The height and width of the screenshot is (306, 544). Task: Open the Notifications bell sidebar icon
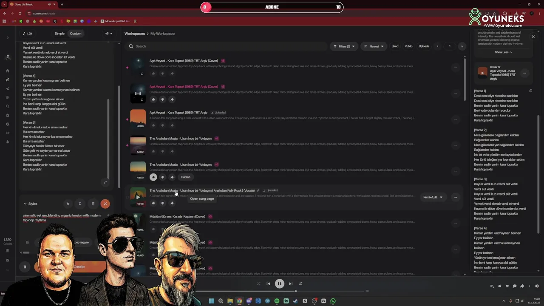coord(8,142)
